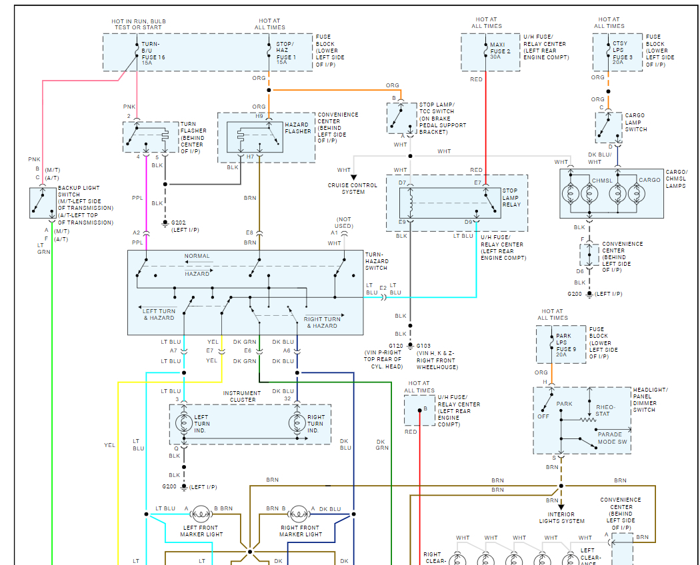
Task: Click the Cargo Lamp Switch symbol
Action: click(x=609, y=128)
